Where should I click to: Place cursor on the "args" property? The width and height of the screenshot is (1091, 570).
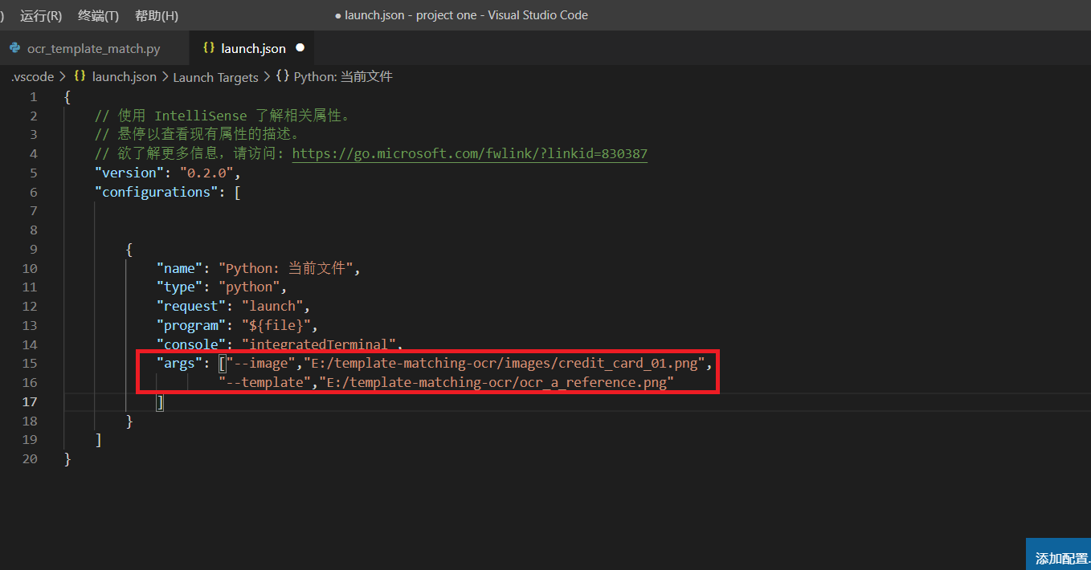(x=178, y=363)
